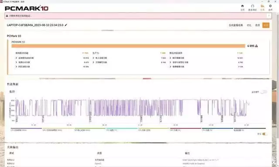The image size is (279, 167).
Task: Click the orange export button
Action: point(266,25)
